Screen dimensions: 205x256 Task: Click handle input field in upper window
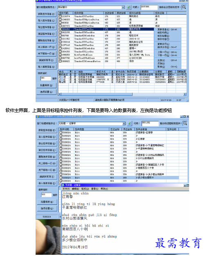pos(149,7)
